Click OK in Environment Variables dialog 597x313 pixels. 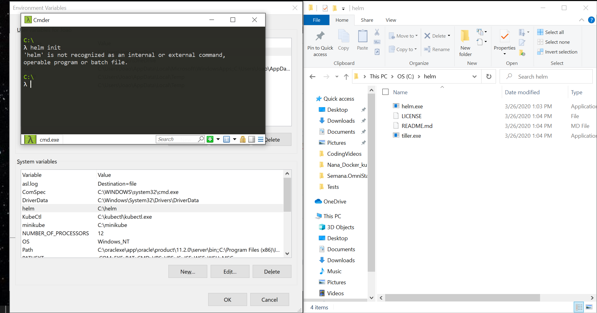pyautogui.click(x=227, y=300)
